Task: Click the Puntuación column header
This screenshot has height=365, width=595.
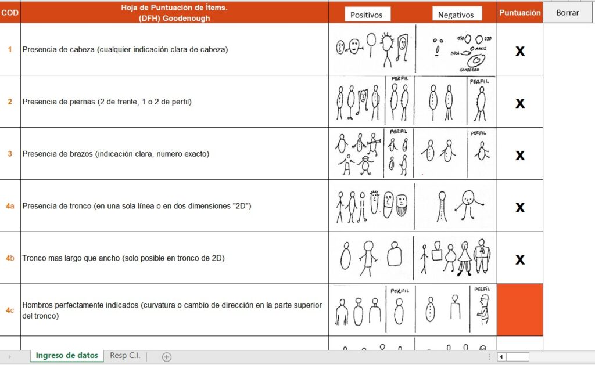Action: (520, 12)
